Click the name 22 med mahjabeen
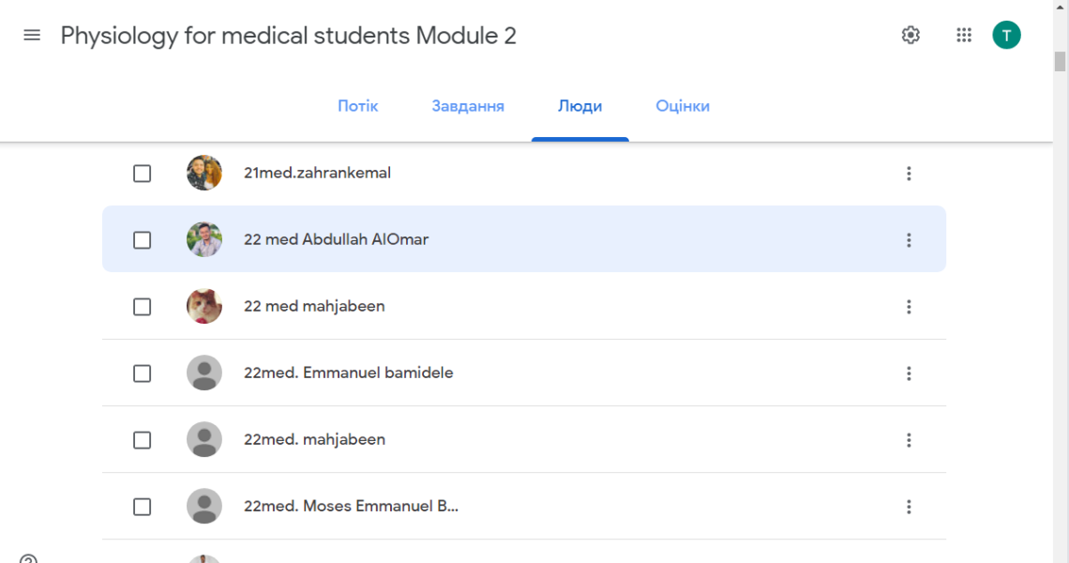Screen dimensions: 1069x563 tap(314, 307)
